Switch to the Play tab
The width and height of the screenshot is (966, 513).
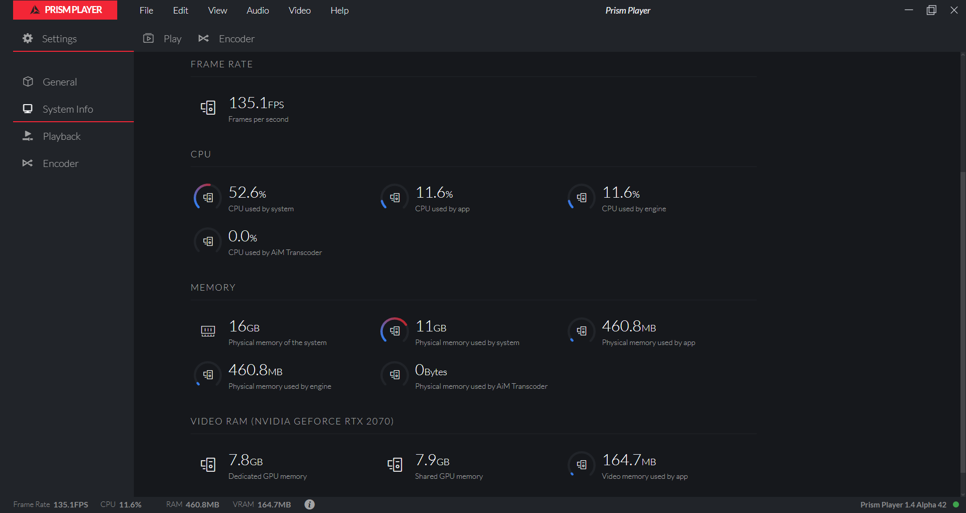coord(173,39)
